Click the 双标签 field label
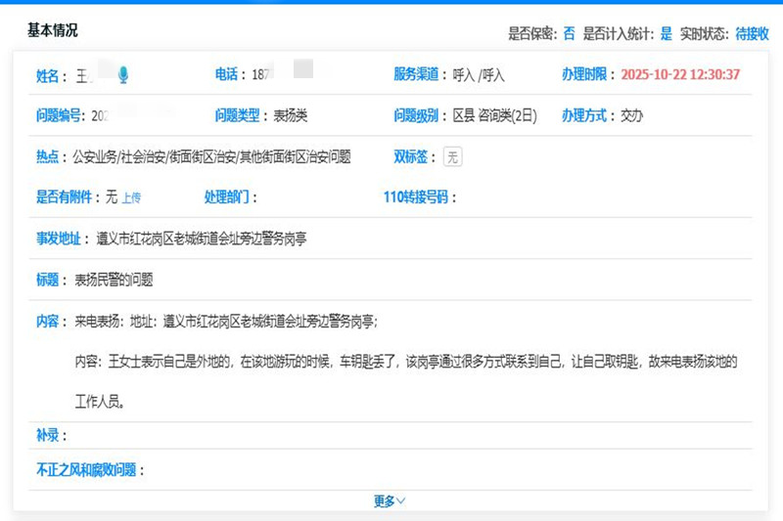Image resolution: width=783 pixels, height=521 pixels. tap(410, 157)
